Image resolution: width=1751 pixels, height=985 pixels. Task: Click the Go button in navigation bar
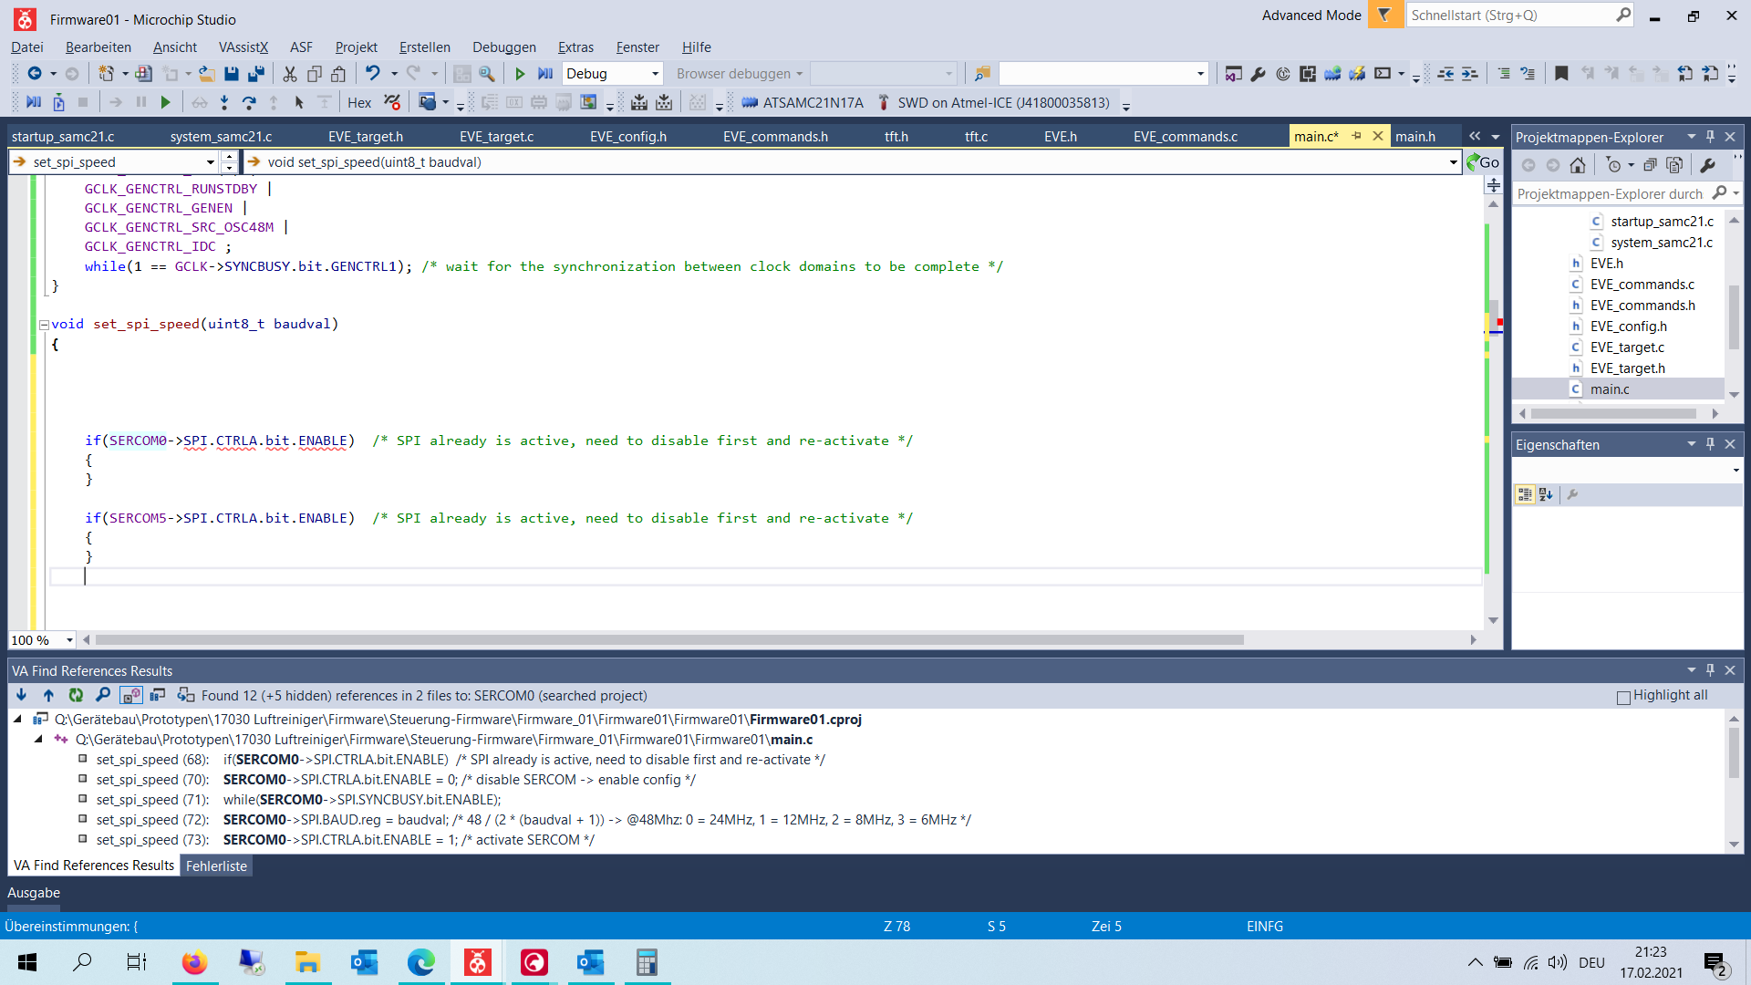(1483, 162)
